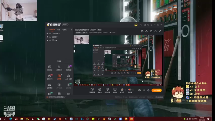This screenshot has height=121, width=215.
Task: Toggle visibility of the 全屏 1 layer
Action: (x=47, y=40)
